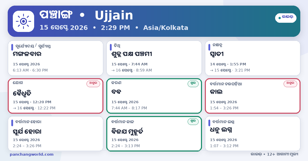The width and height of the screenshot is (308, 161).
Task: Click the 12+ ଆଗାମୀ ମୂଲ୍ୟ footer text
Action: click(283, 154)
